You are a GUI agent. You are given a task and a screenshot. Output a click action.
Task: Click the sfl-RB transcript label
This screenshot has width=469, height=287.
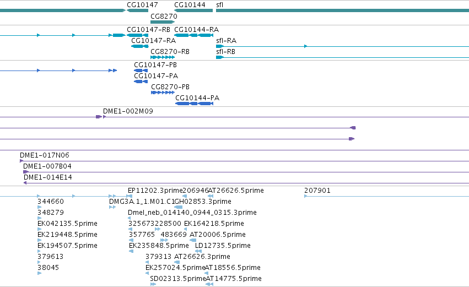225,51
